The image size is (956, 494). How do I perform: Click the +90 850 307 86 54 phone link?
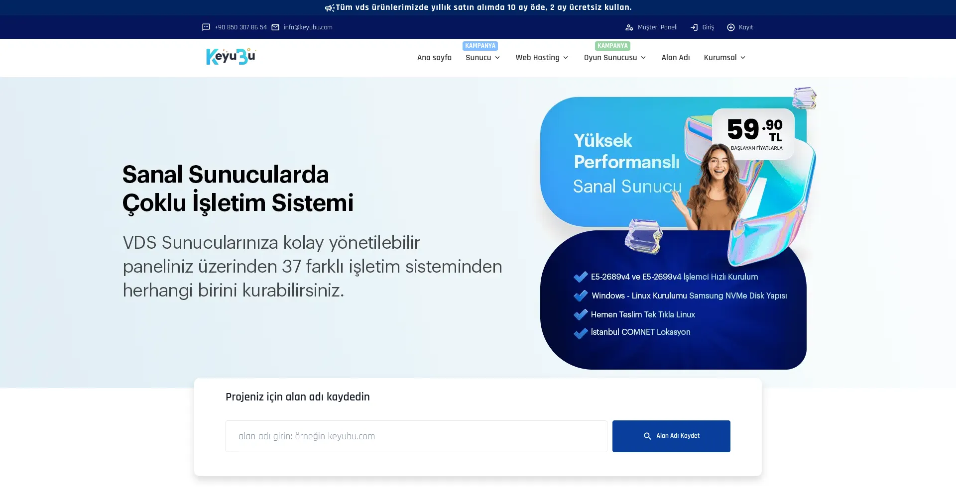pyautogui.click(x=240, y=27)
